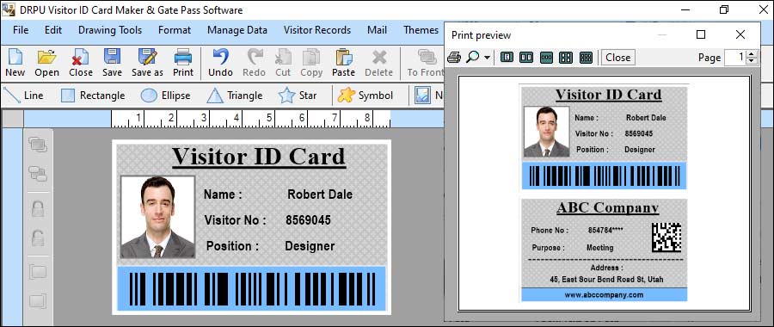The image size is (774, 327).
Task: Click the 2D barcode in the print preview
Action: (666, 238)
